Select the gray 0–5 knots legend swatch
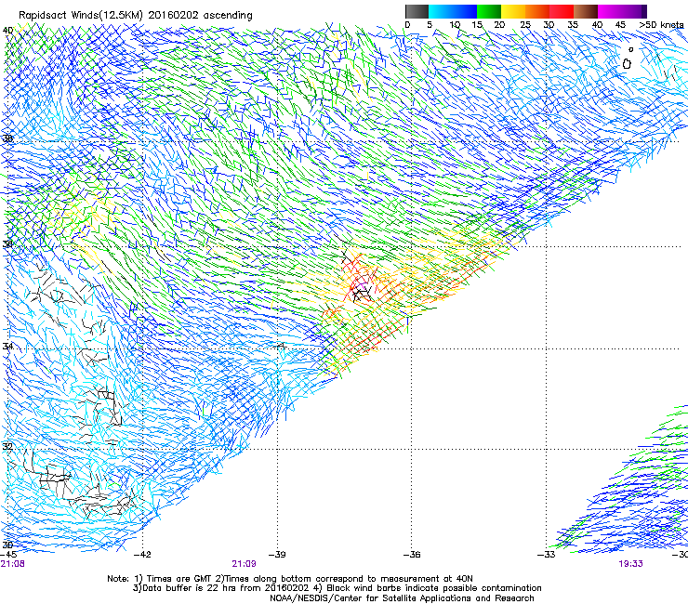Image resolution: width=688 pixels, height=604 pixels. (417, 11)
